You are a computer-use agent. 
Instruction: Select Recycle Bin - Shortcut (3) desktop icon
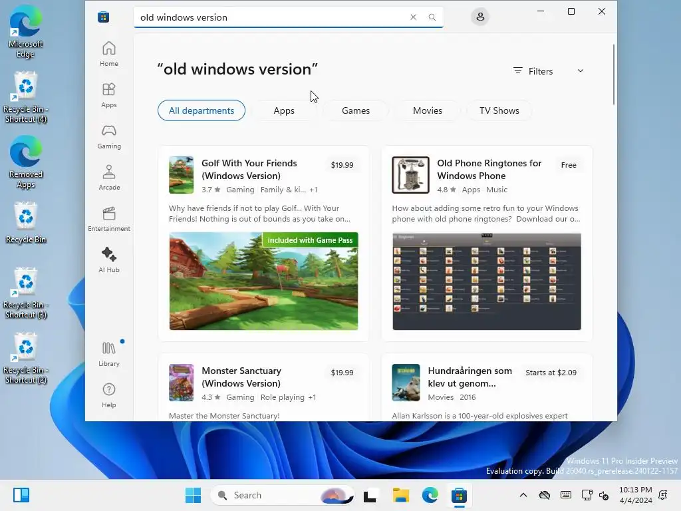click(x=26, y=293)
